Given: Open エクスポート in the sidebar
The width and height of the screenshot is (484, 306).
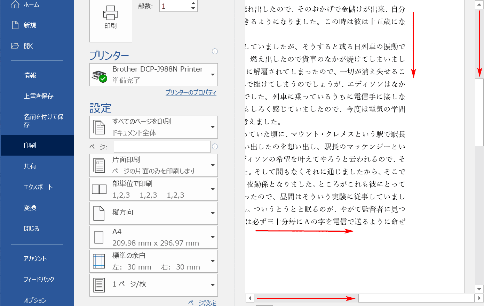Looking at the screenshot, I should [38, 187].
